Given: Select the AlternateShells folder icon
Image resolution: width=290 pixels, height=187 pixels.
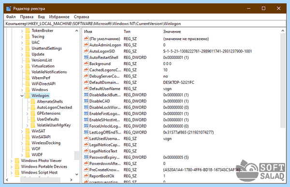Looking at the screenshot, I should pos(33,101).
